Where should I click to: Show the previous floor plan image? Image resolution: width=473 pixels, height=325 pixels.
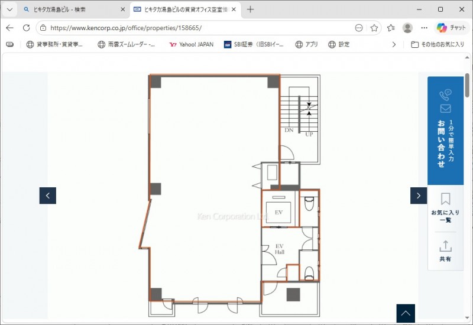point(48,196)
